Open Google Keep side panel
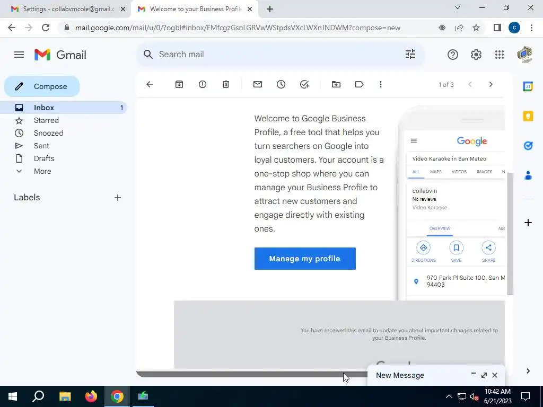543x407 pixels. (528, 116)
